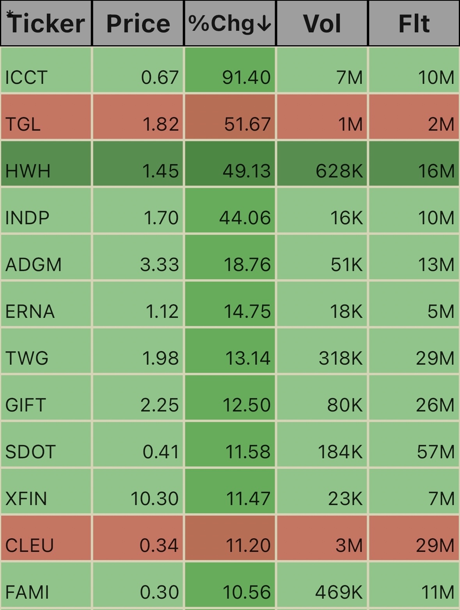Viewport: 460px width, 610px height.
Task: Sort by the Vol column header
Action: (x=322, y=23)
